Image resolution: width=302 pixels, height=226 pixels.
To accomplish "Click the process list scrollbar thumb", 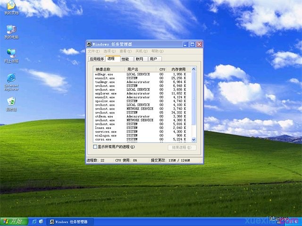I will click(193, 98).
